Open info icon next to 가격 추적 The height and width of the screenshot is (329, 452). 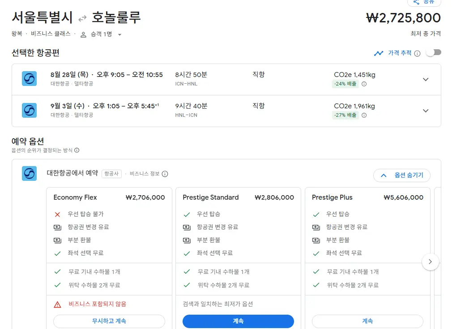(417, 53)
